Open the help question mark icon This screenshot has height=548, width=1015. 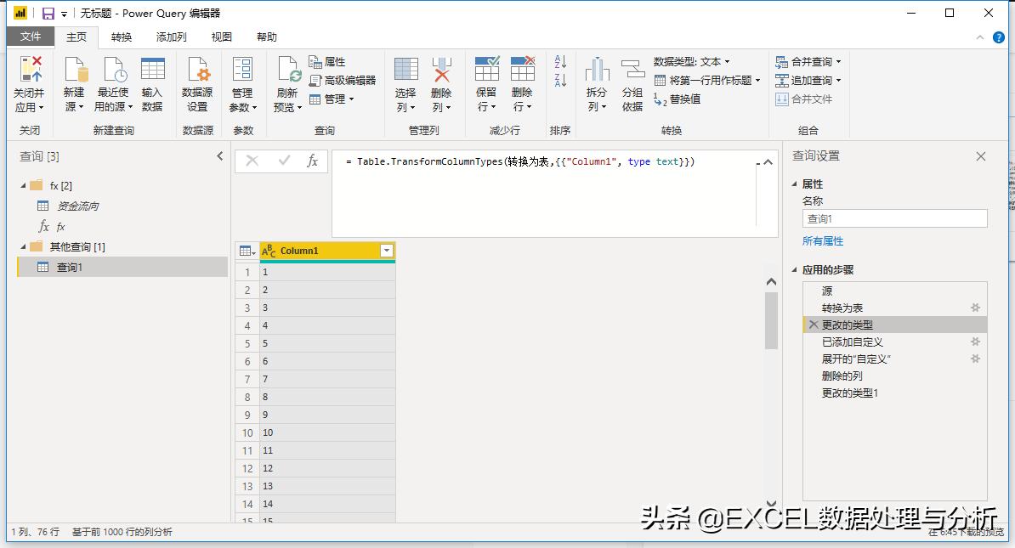coord(999,37)
